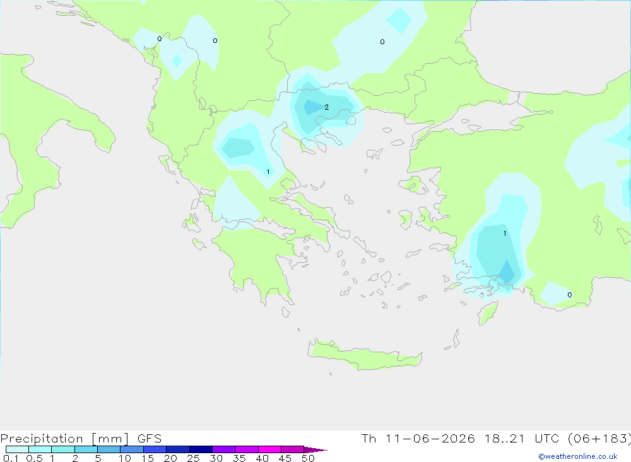Click the '(06+183)' forecast offset text
Viewport: 631px width, 462px height.
pos(599,439)
